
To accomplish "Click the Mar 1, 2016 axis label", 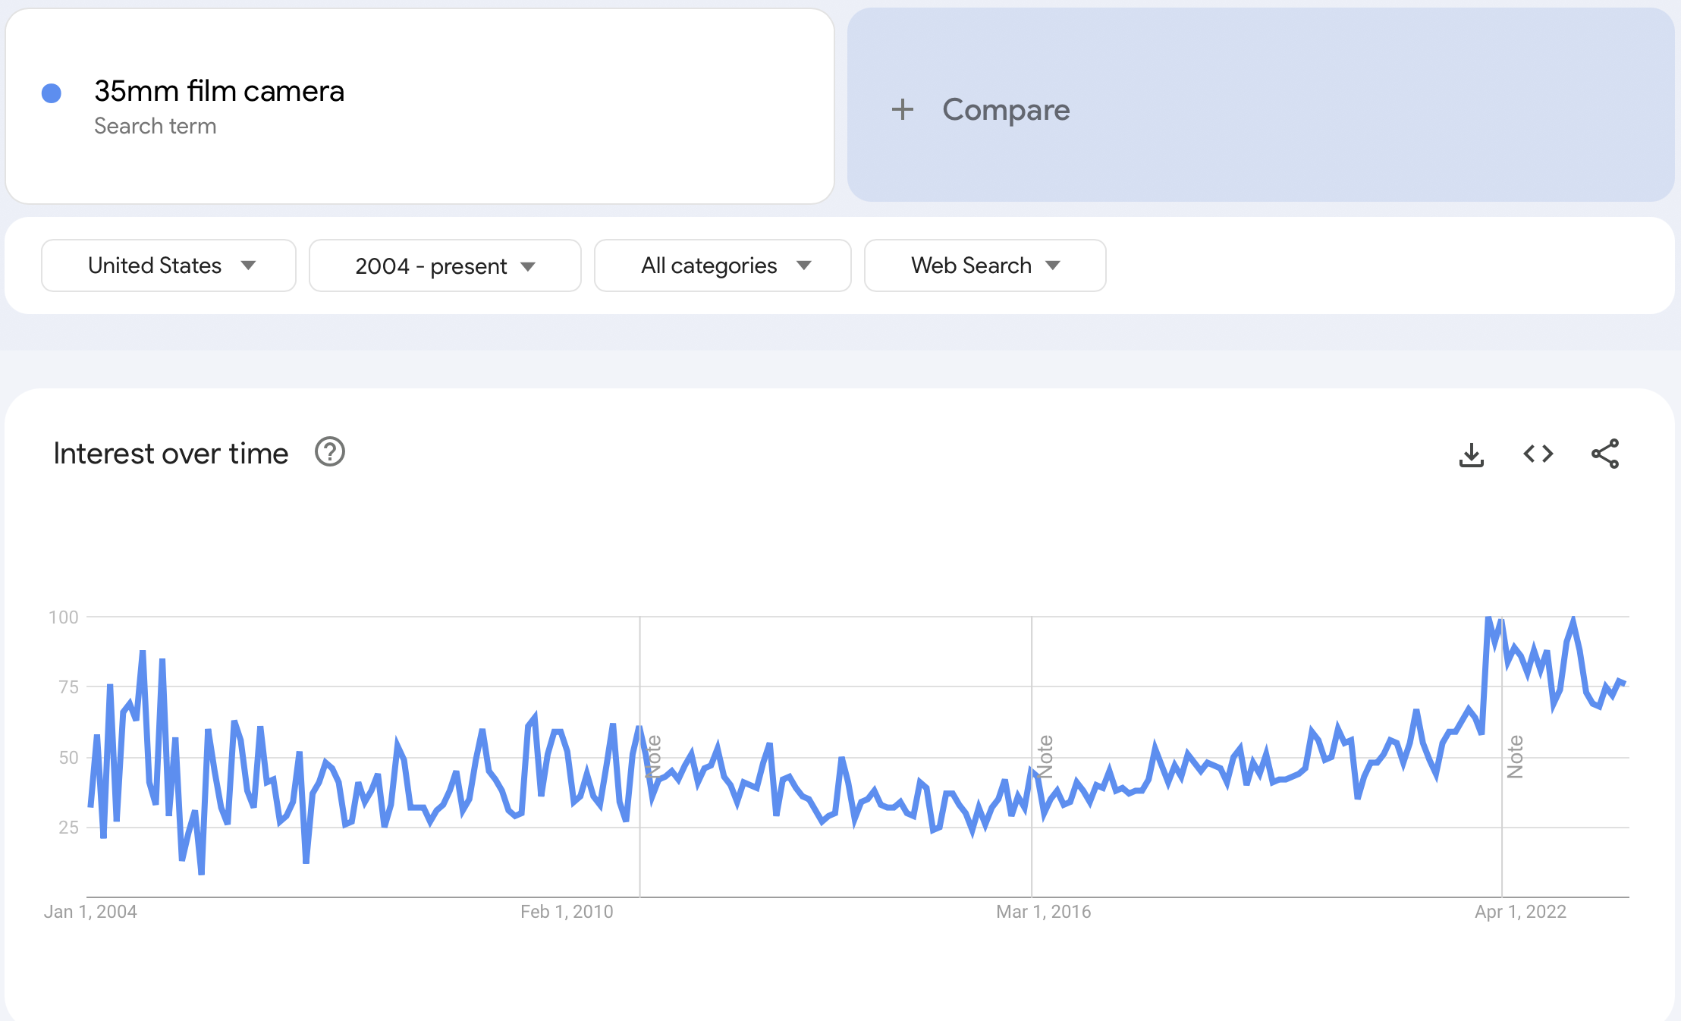I will coord(1043,911).
